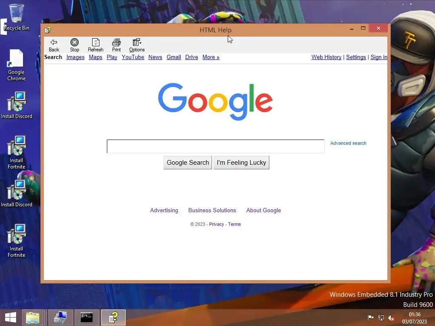435x326 pixels.
Task: Select the bottom Install Fortnite desktop icon
Action: coord(17,241)
